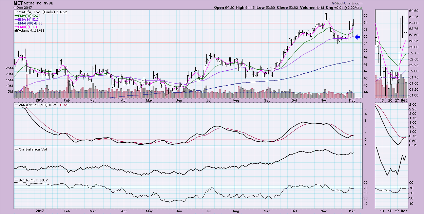Click the green EMA(20) legend line marker
This screenshot has width=424, height=214.
(x=16, y=16)
